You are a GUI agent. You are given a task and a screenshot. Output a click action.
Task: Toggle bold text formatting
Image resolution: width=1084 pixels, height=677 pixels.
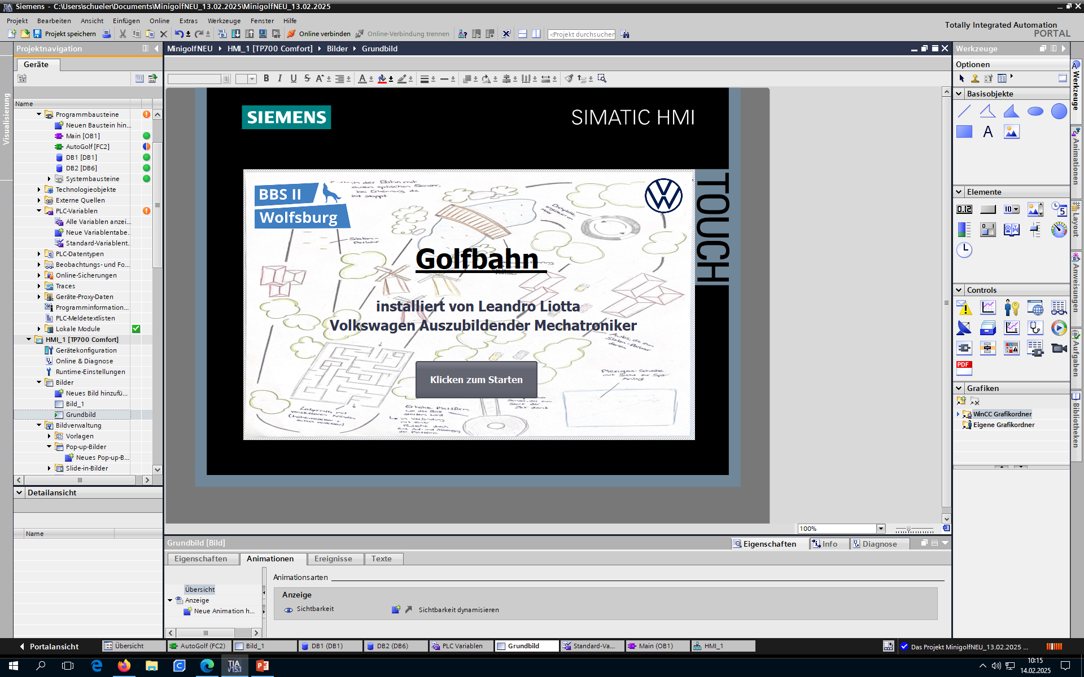pos(266,78)
